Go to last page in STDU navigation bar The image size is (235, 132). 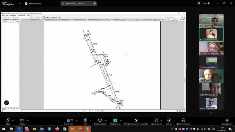[98, 111]
